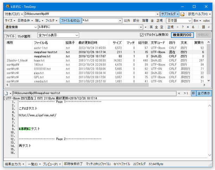
Task: Sort by サイズ column header
Action: click(x=116, y=43)
